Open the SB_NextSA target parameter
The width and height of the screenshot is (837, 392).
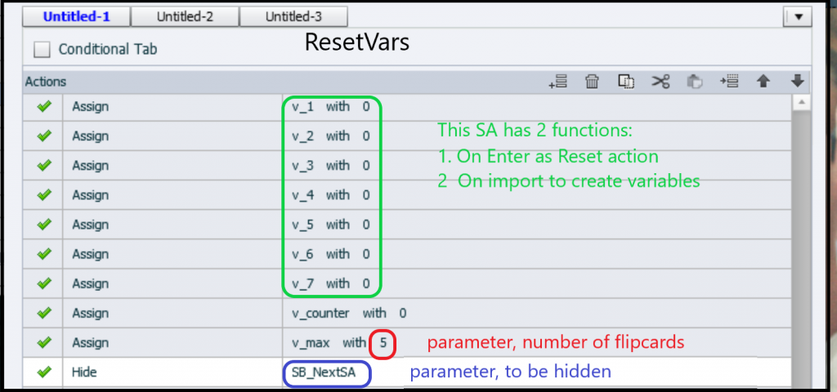(x=325, y=372)
